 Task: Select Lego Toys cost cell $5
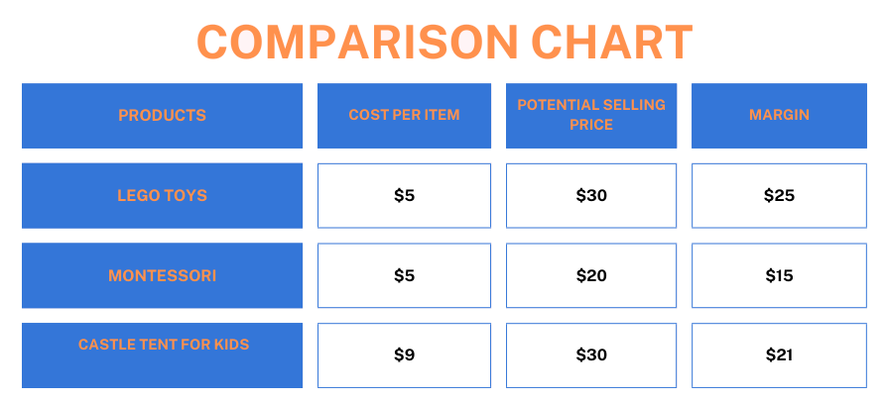404,196
